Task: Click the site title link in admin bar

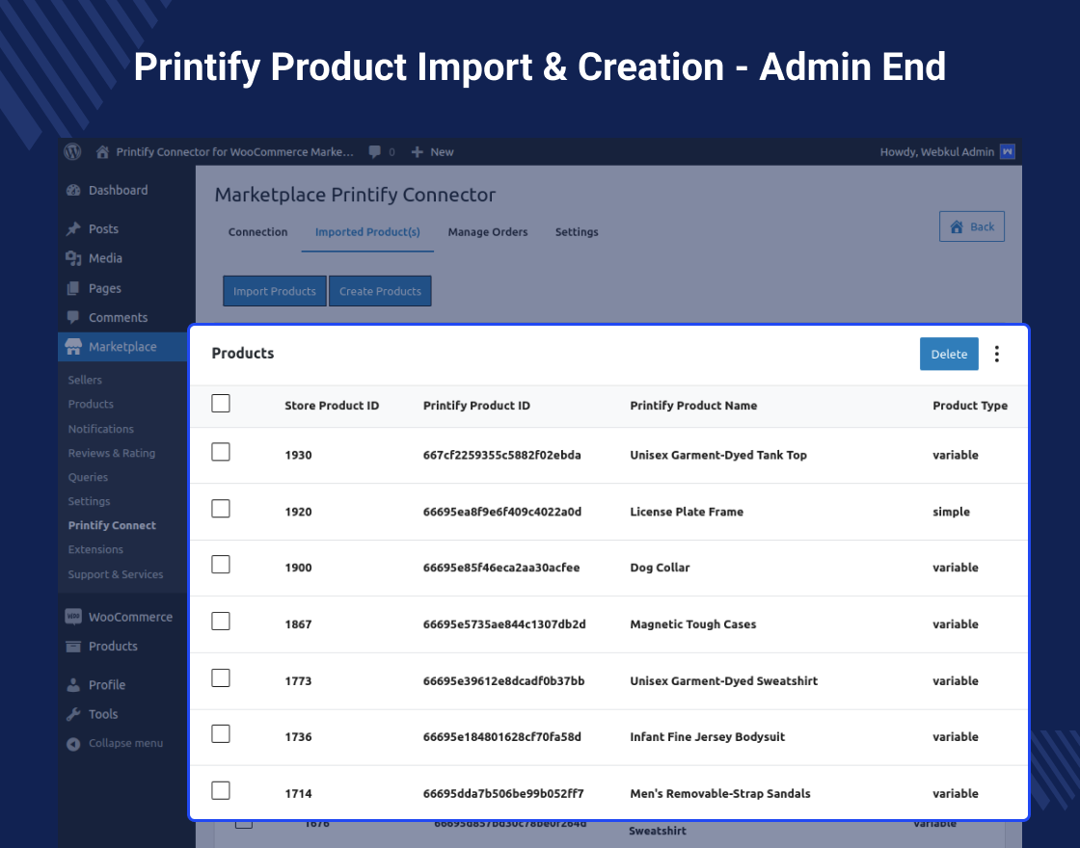Action: point(234,152)
